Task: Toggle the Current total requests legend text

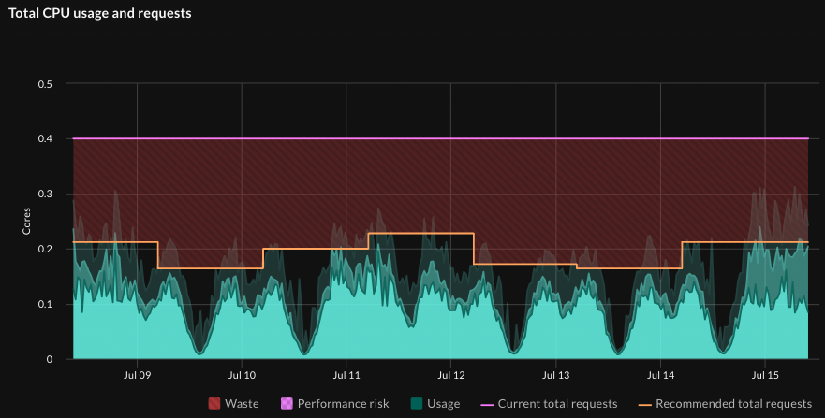Action: tap(557, 404)
